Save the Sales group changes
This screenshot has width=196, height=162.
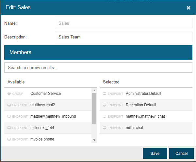pos(155,154)
